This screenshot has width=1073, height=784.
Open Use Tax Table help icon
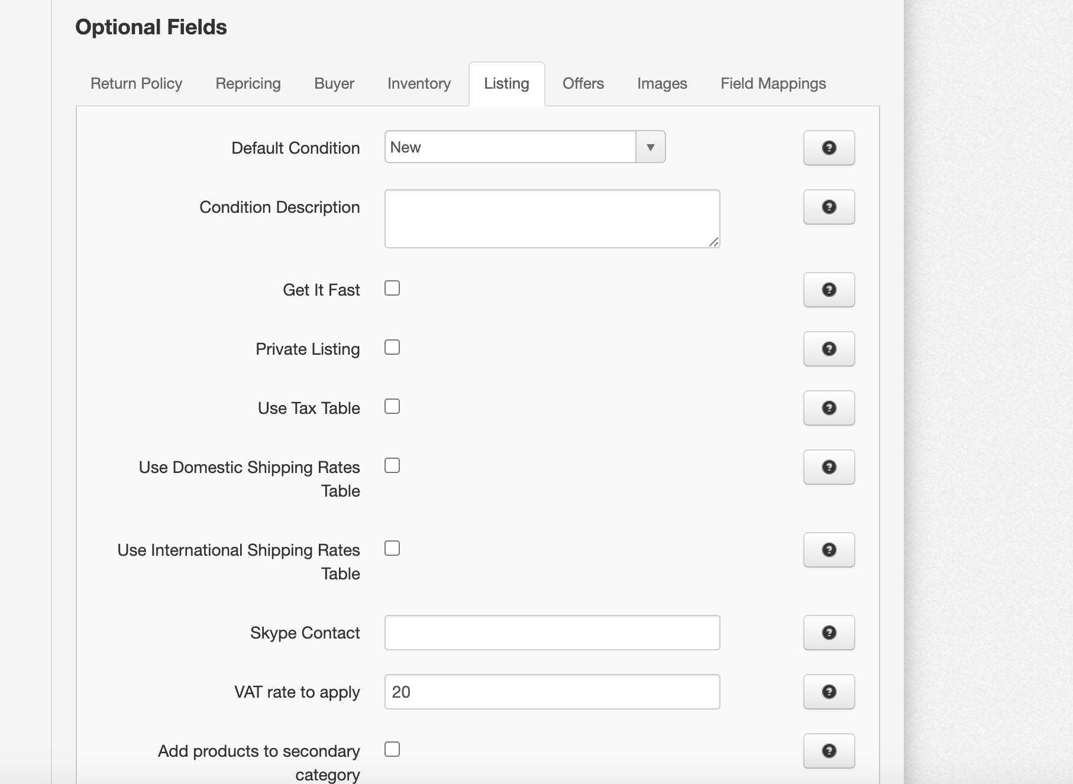point(829,408)
